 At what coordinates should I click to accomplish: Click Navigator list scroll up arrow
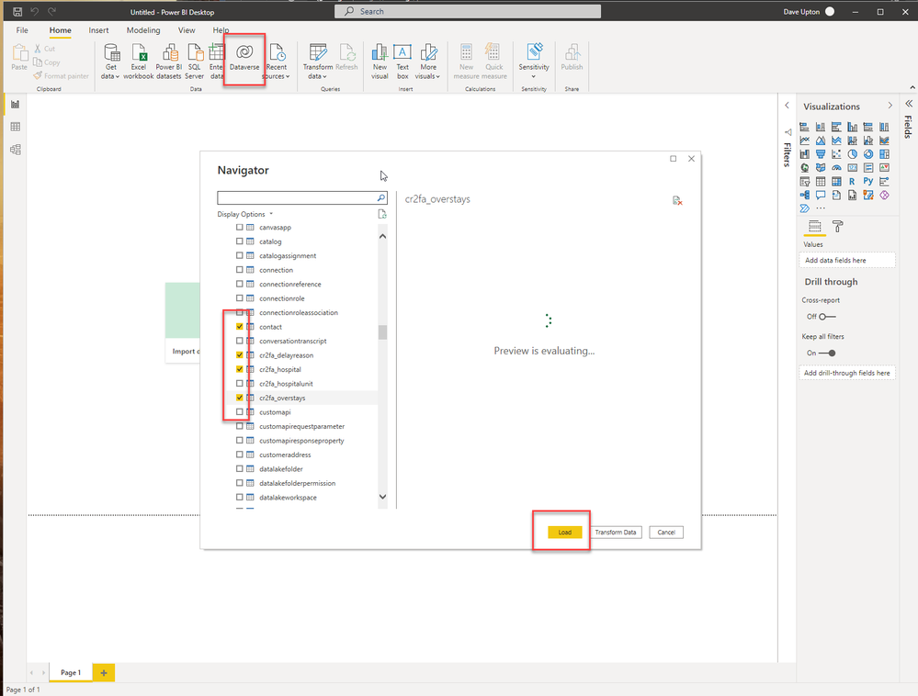[x=382, y=236]
